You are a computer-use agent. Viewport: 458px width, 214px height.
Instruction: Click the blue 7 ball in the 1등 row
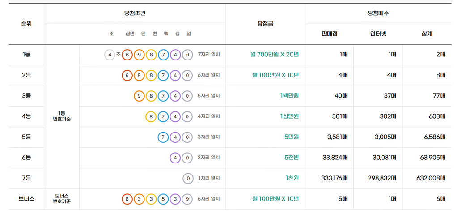pos(163,55)
